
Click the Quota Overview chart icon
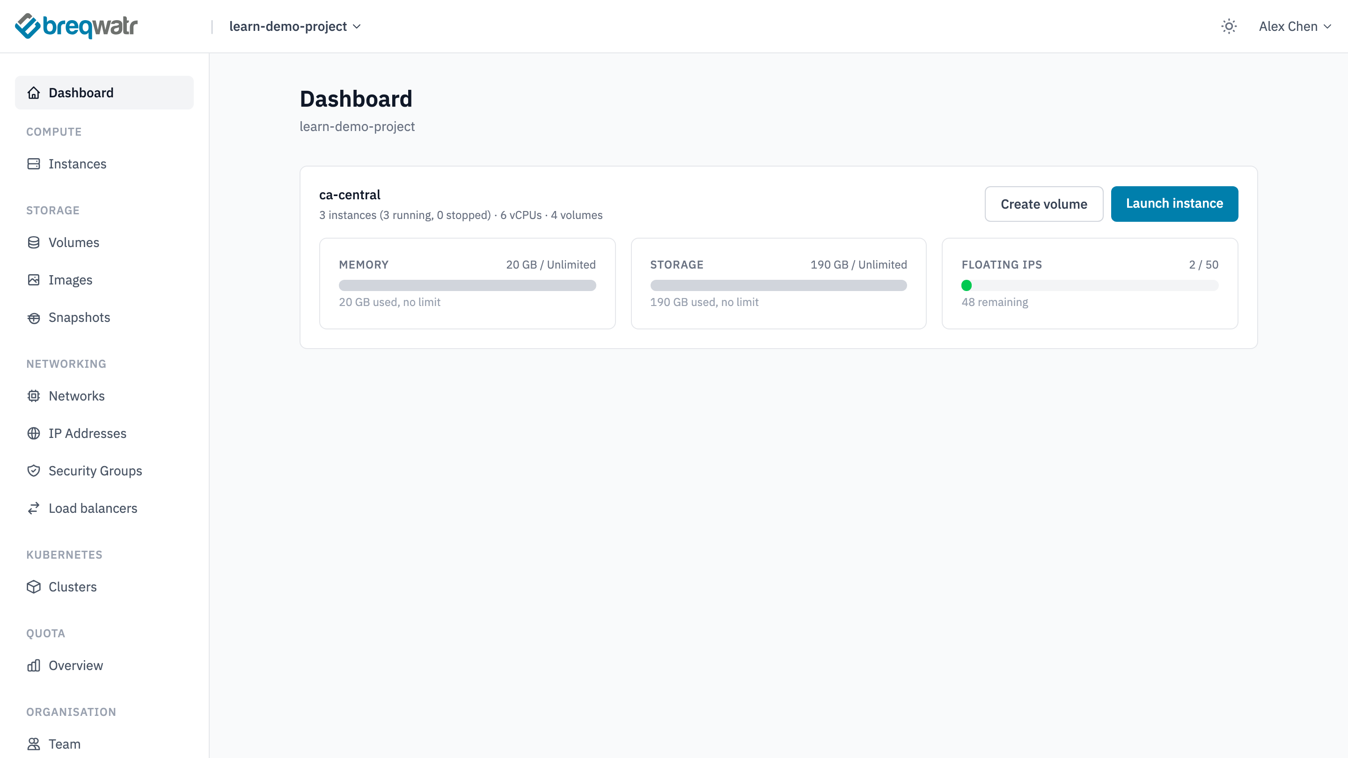34,665
